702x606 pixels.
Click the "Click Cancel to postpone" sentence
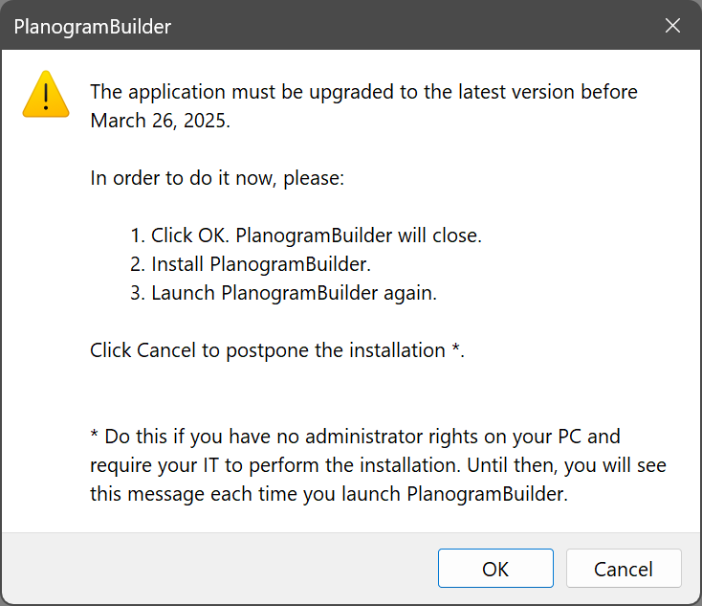[x=268, y=350]
